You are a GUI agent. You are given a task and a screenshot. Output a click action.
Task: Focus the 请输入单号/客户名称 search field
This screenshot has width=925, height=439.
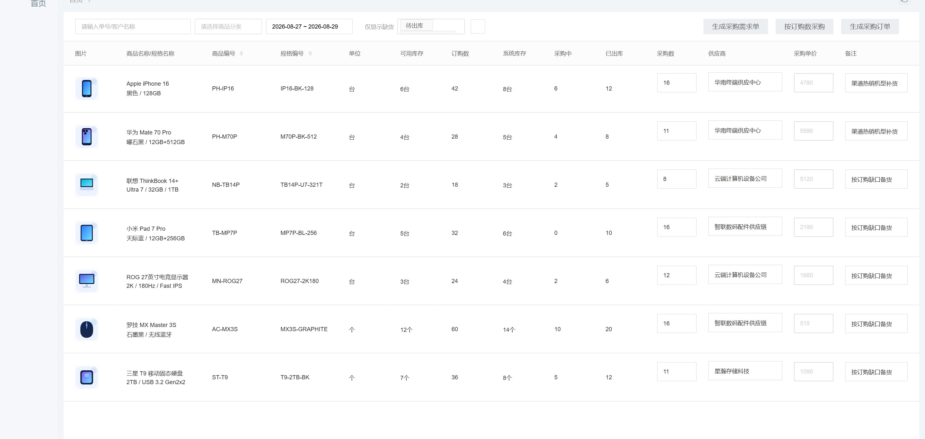133,27
